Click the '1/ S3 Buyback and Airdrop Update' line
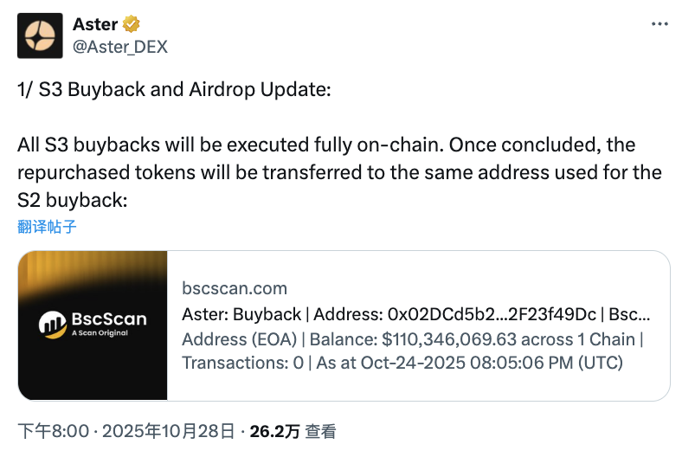Viewport: 682px width, 457px height. click(174, 90)
